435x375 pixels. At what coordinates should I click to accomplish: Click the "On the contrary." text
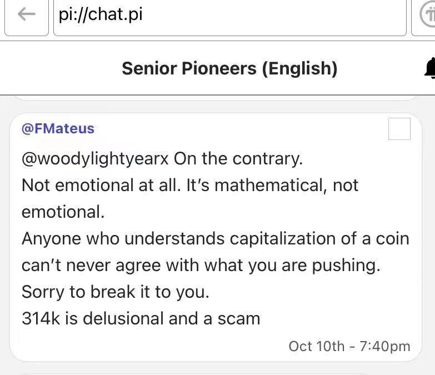point(238,159)
